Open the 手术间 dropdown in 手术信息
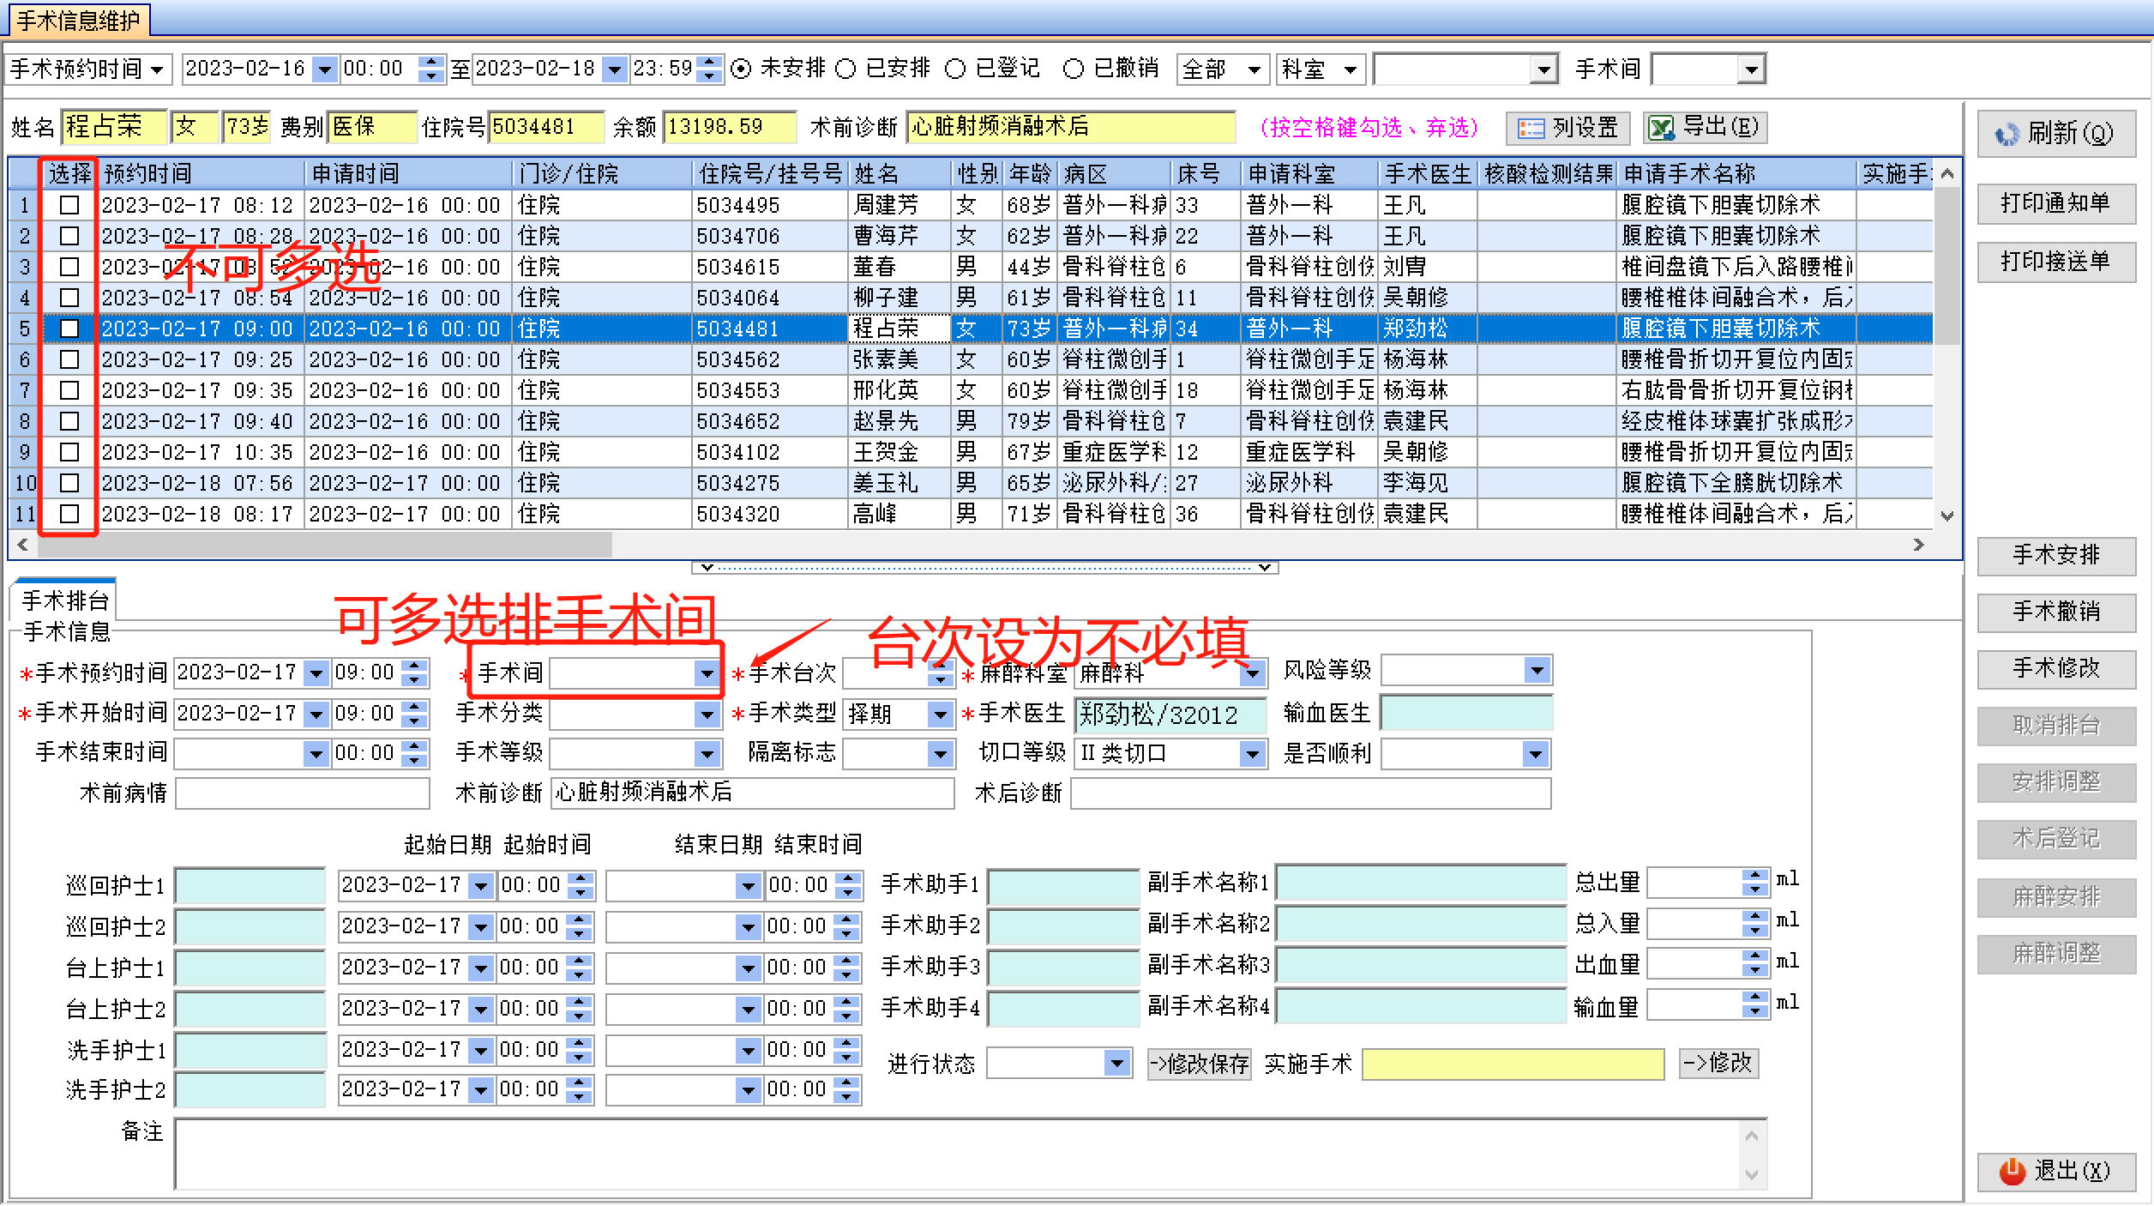Viewport: 2154px width, 1206px height. [707, 673]
